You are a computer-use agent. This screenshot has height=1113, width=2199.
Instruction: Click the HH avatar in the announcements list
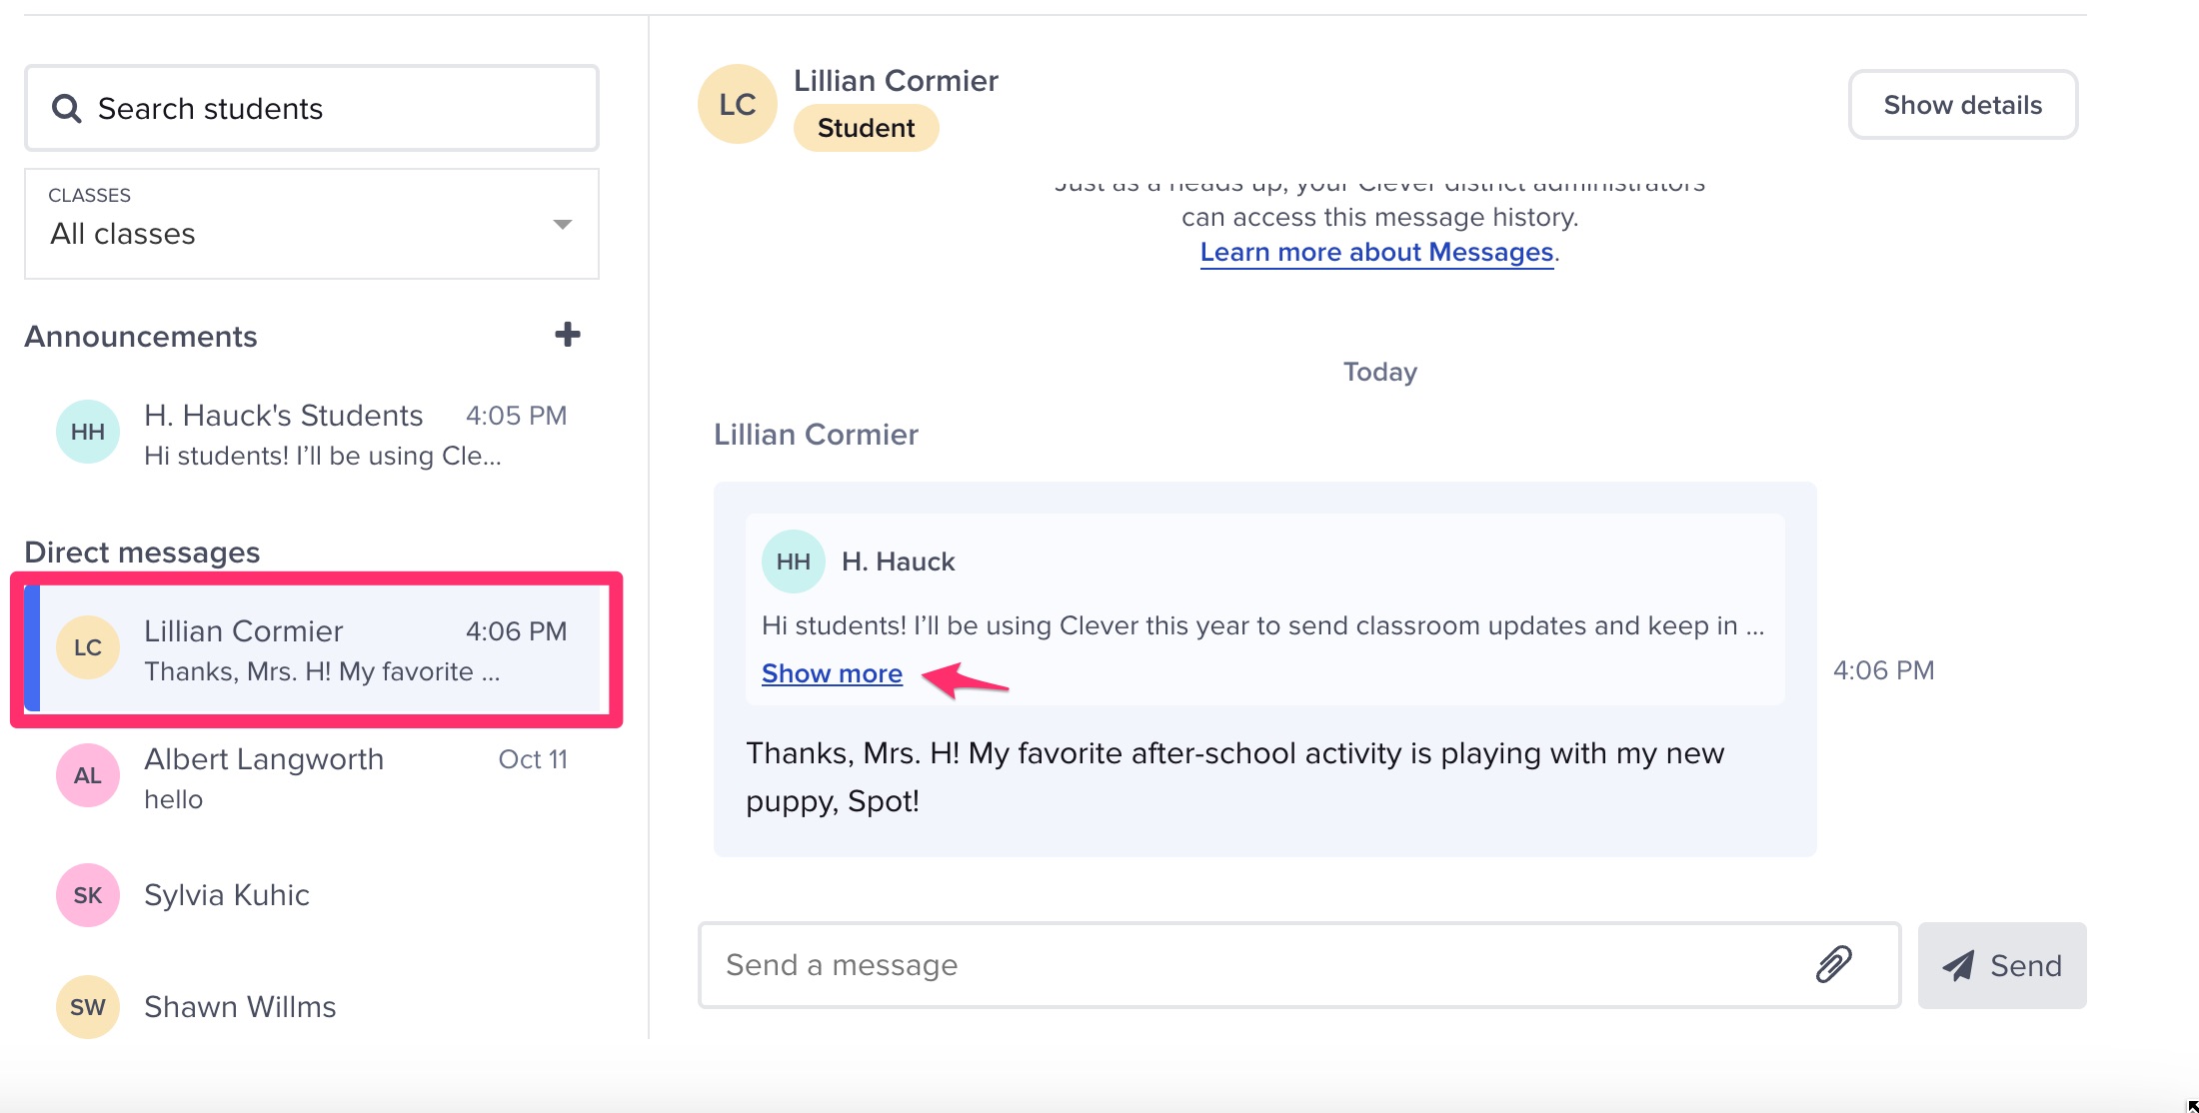click(x=87, y=432)
